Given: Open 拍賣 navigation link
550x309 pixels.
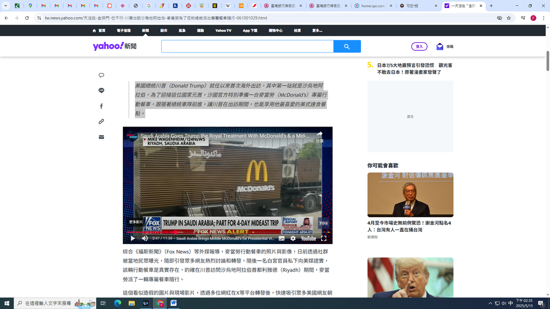Looking at the screenshot, I should [x=298, y=31].
